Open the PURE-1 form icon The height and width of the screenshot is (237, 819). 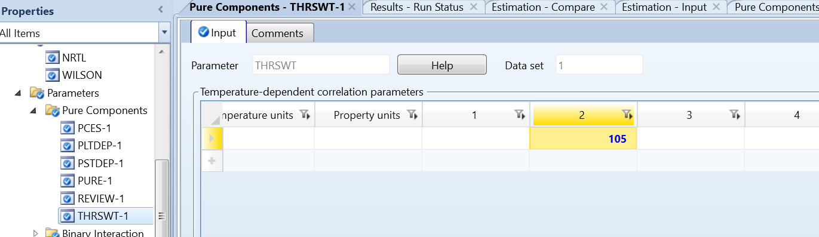point(68,181)
